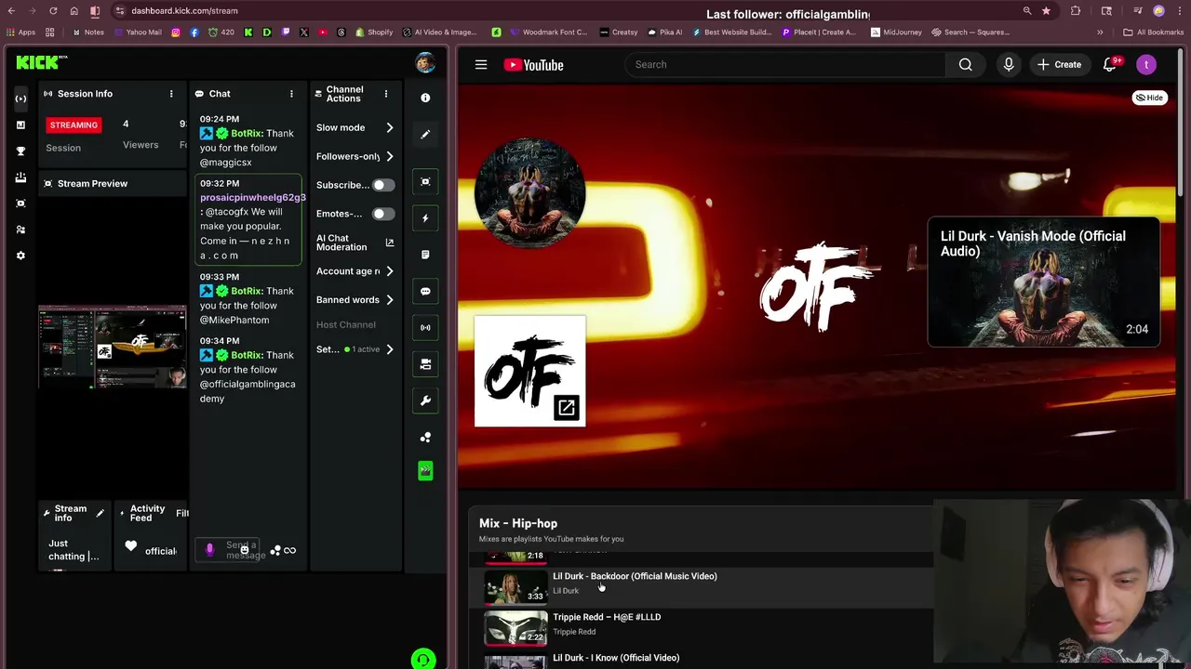1191x669 pixels.
Task: Open the Shopify bookmark
Action: click(x=374, y=33)
